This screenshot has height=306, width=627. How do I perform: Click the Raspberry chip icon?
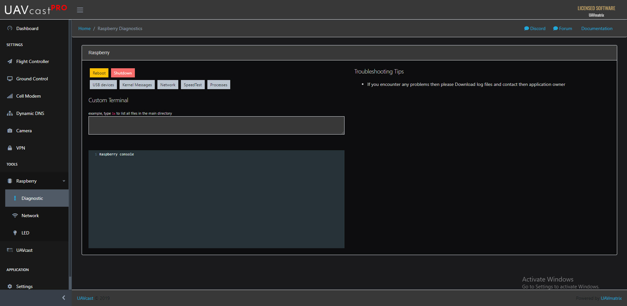click(x=10, y=181)
